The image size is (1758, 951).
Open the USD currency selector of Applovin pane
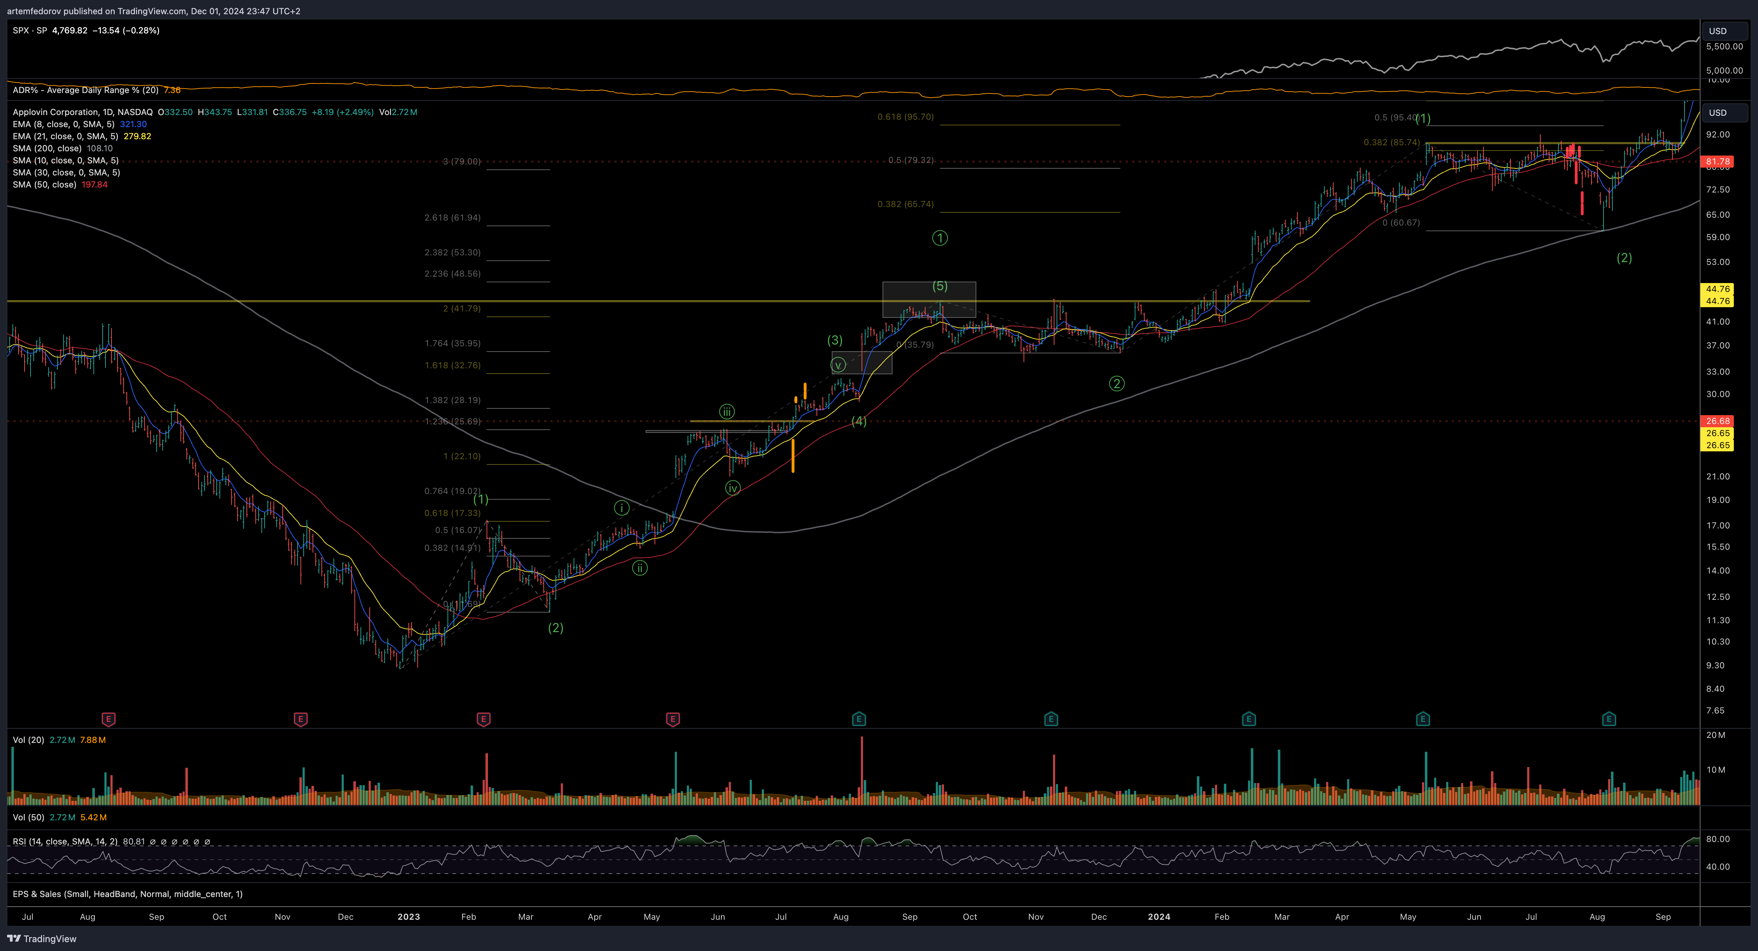click(1725, 113)
